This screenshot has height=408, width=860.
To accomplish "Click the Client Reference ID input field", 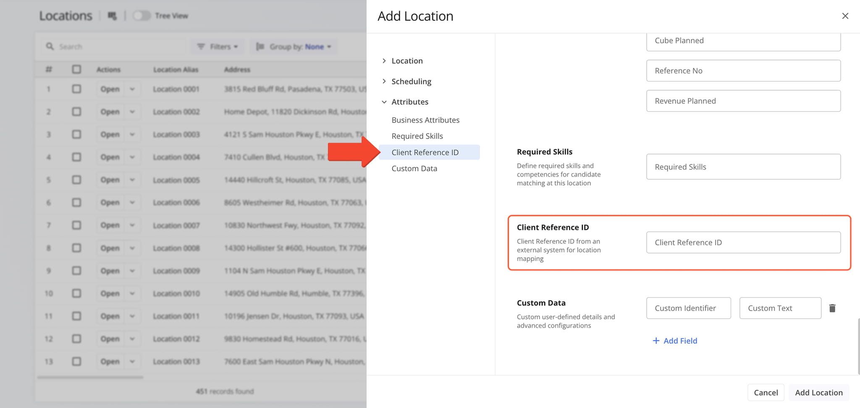I will [743, 243].
